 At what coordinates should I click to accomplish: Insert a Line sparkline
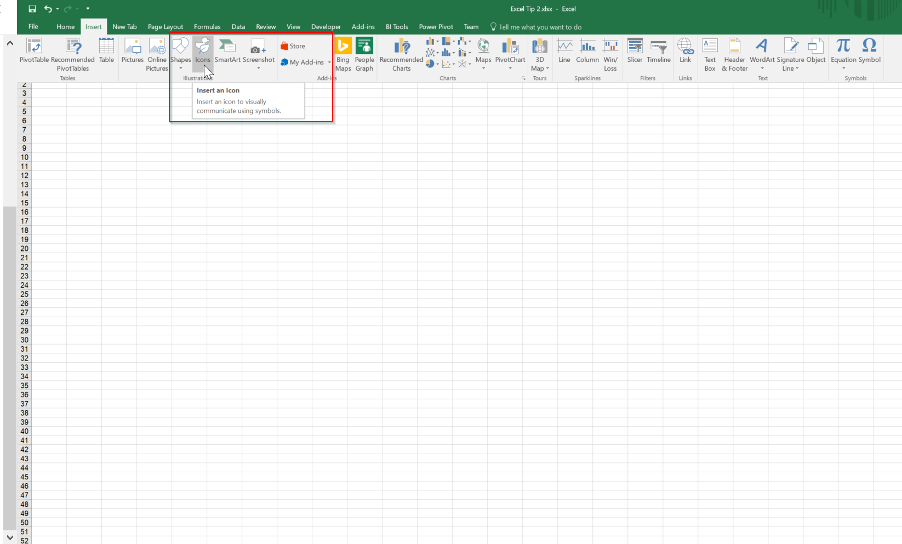[564, 53]
